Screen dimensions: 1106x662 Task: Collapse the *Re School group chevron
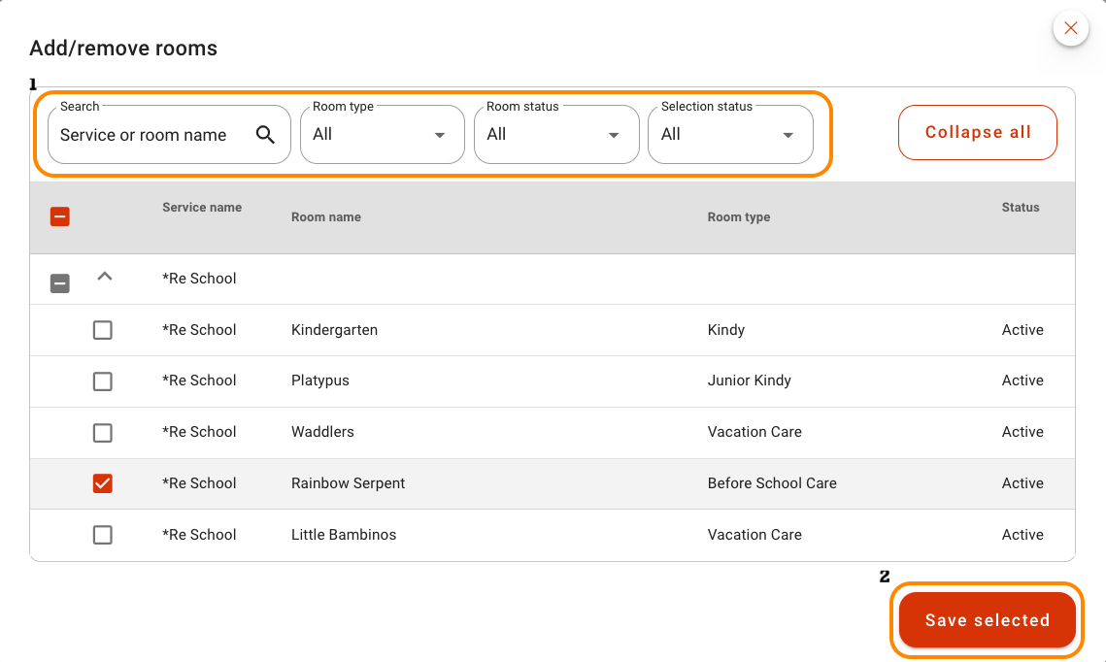pos(105,278)
